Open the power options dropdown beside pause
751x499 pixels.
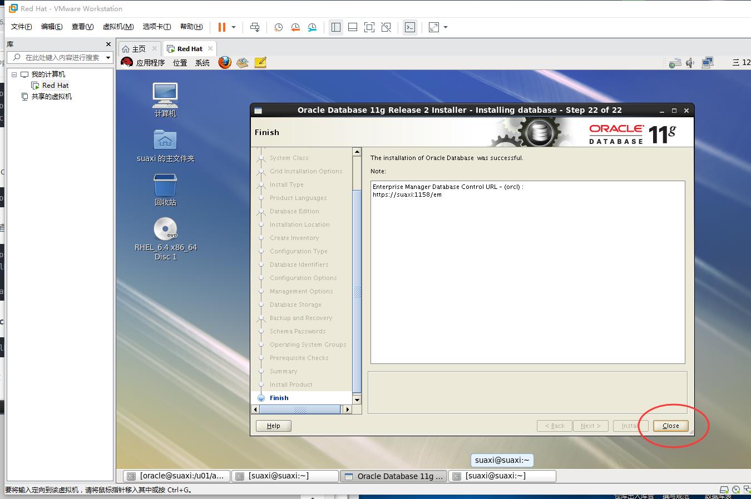pos(234,27)
